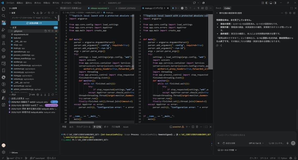The width and height of the screenshot is (298, 160).
Task: Click 変更の同期 sync changes button
Action: [x=34, y=23]
